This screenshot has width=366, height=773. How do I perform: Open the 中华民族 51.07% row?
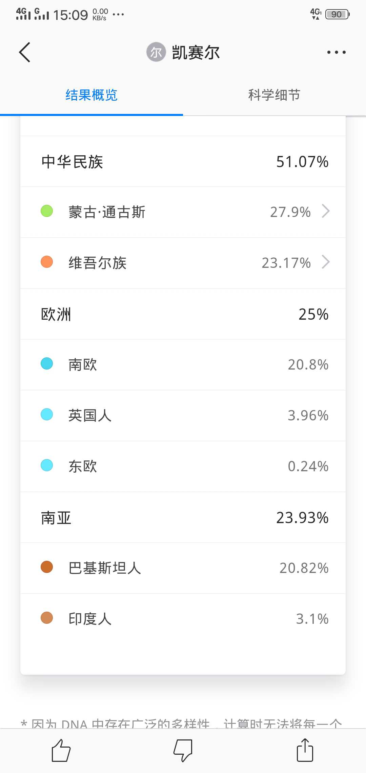coord(183,162)
